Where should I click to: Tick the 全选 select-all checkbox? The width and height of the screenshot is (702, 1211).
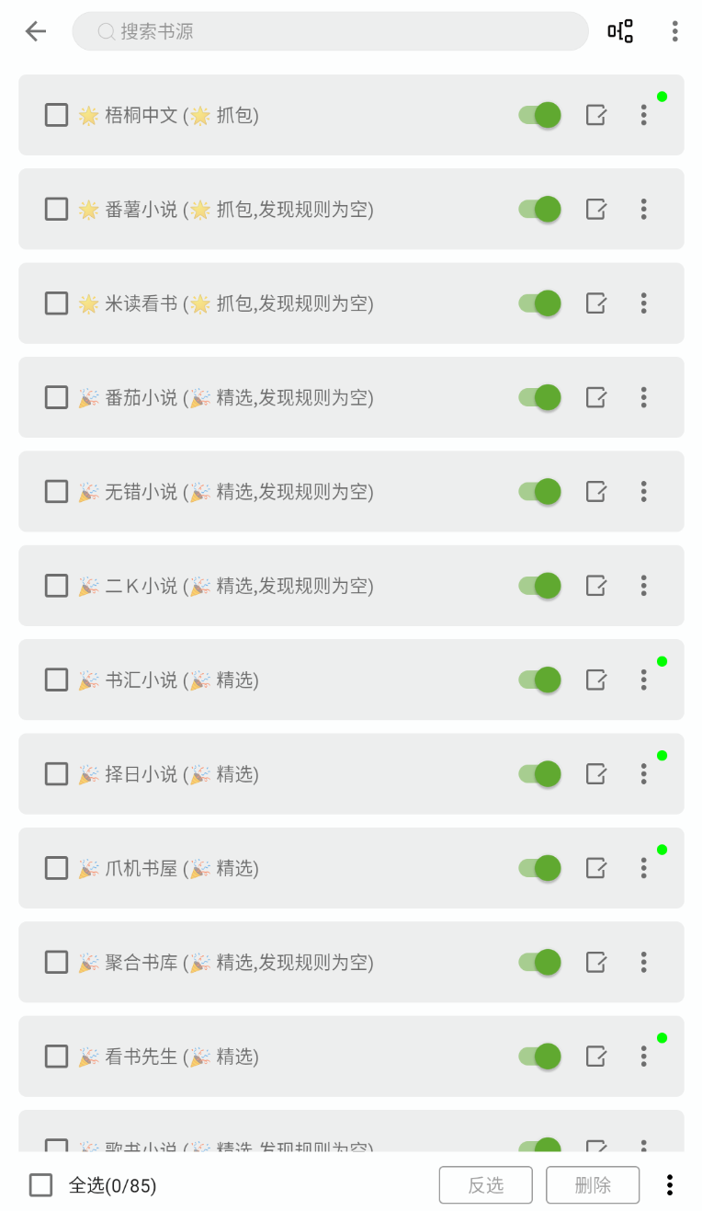41,1185
